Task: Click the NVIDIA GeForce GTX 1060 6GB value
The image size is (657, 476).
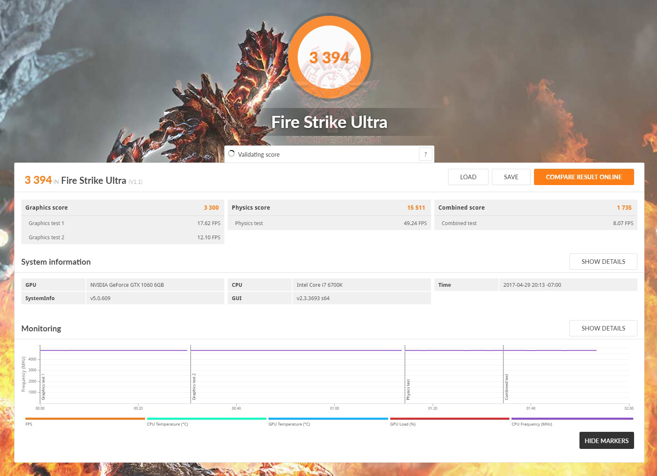Action: [x=127, y=285]
